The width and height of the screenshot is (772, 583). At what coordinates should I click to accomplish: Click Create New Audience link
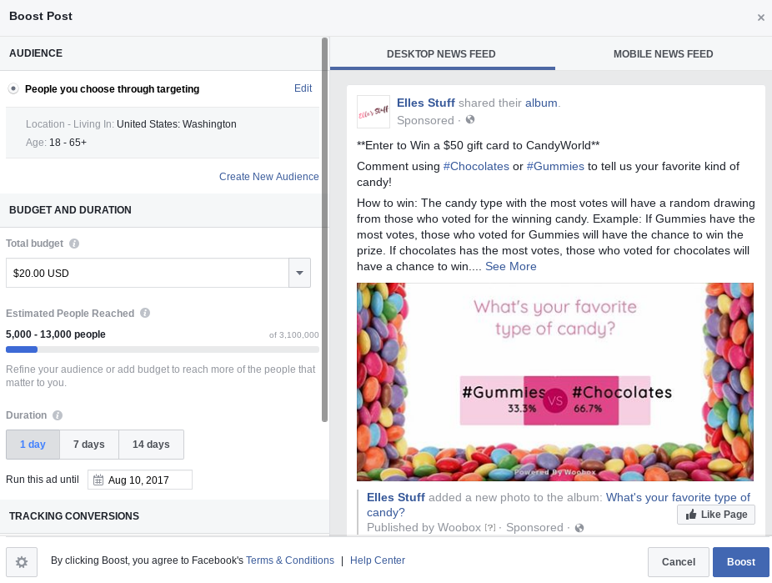click(268, 177)
